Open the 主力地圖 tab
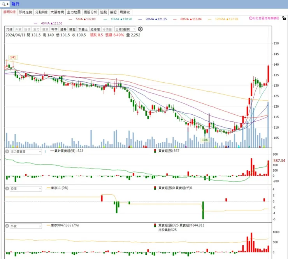Screen dimensions: 288x259 click(74, 12)
